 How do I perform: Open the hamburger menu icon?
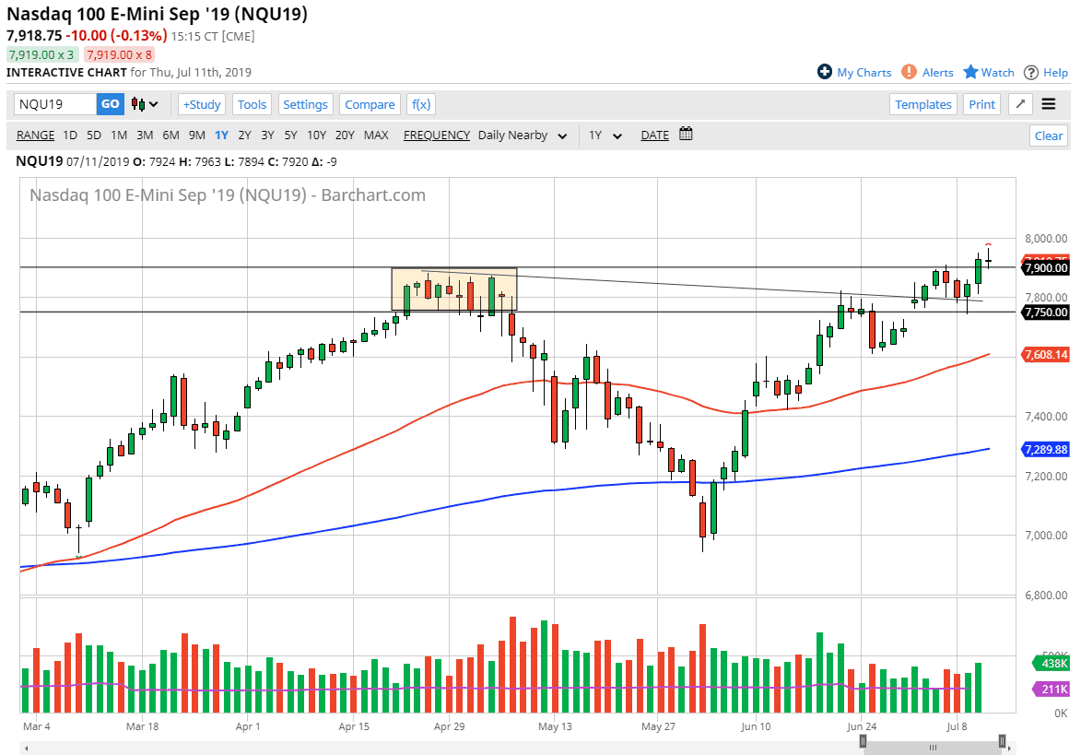tap(1048, 104)
